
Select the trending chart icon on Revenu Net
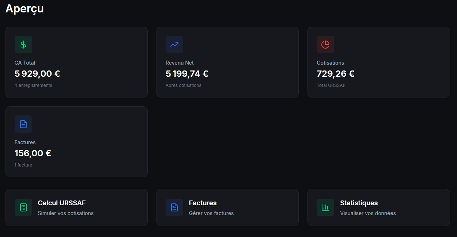(x=174, y=44)
